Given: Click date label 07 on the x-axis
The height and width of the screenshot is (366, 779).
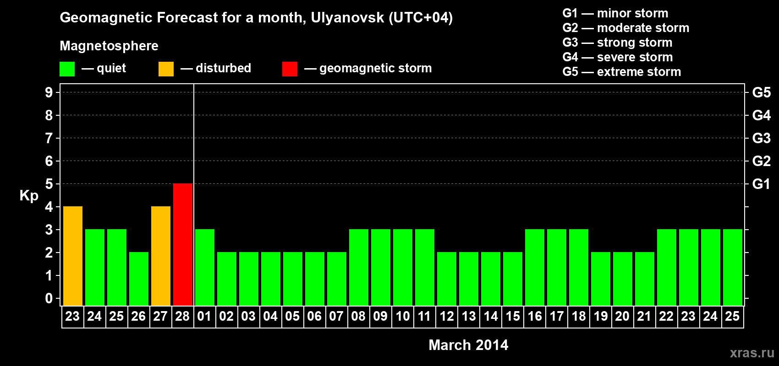Looking at the screenshot, I should pyautogui.click(x=336, y=317).
